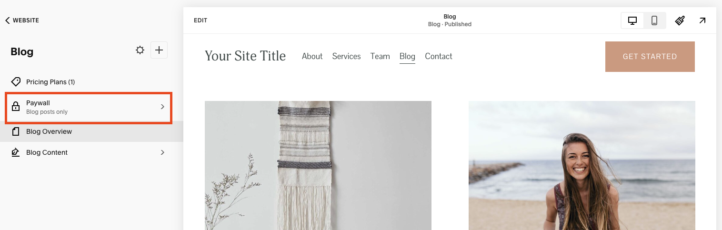Click the GET STARTED button

click(x=650, y=57)
